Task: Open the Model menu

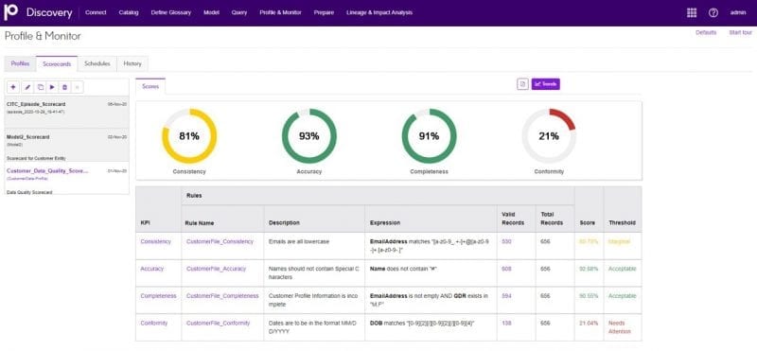Action: click(x=211, y=12)
